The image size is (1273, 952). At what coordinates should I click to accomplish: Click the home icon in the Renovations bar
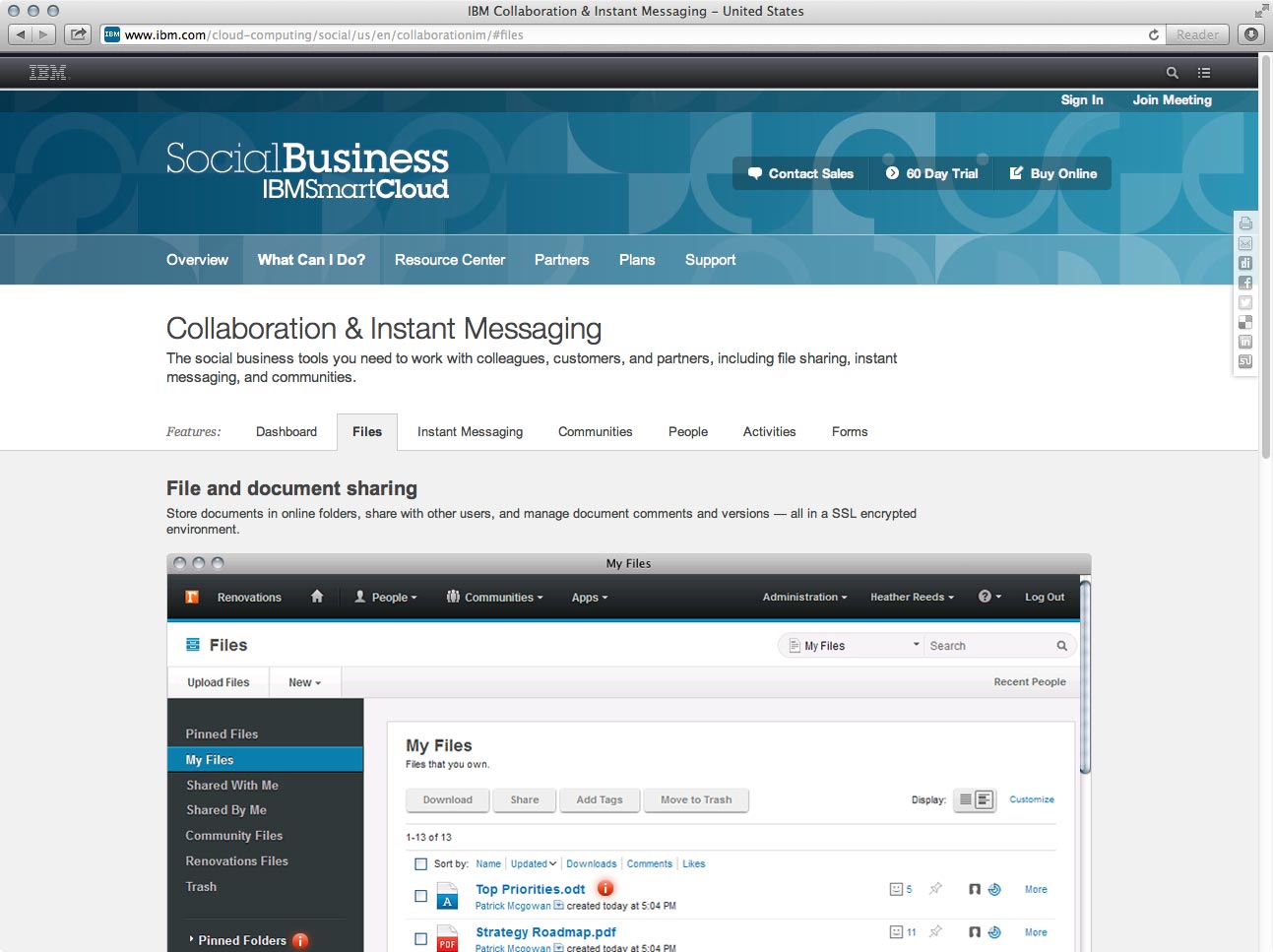[317, 597]
